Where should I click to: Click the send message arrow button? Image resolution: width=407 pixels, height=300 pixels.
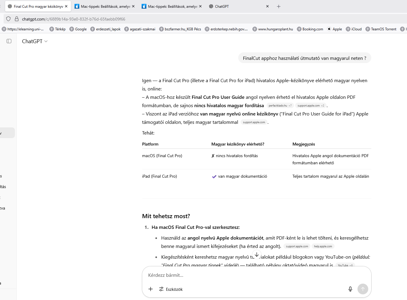pos(363,289)
